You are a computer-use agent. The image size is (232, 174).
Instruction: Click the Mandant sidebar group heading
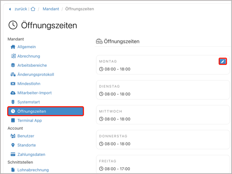[x=16, y=39]
